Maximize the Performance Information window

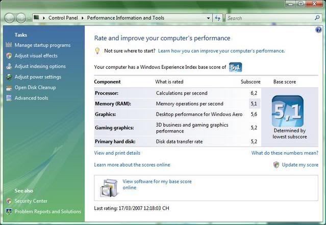click(300, 4)
